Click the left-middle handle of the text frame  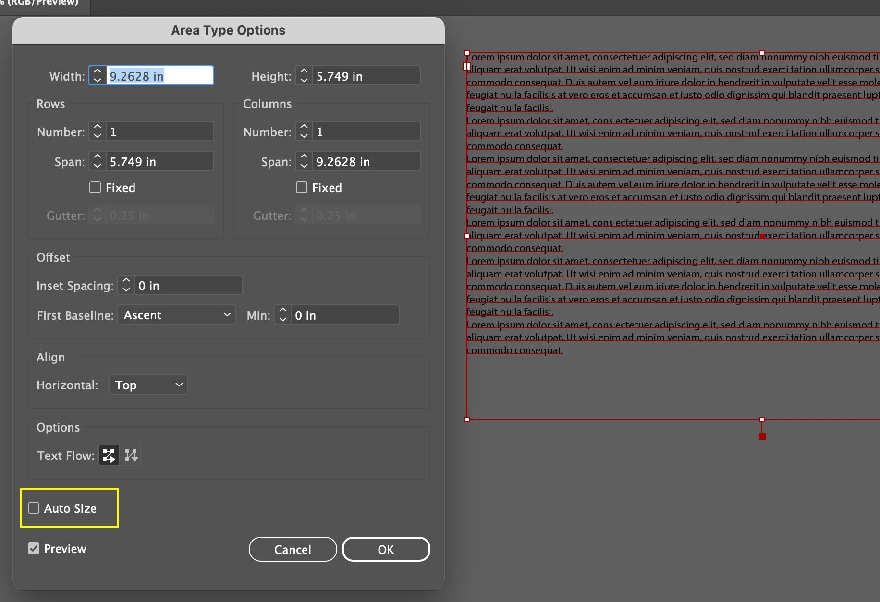467,236
